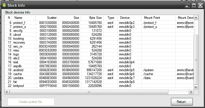205x108 pixels.
Task: Click byte size 57671680
Action: (95, 62)
